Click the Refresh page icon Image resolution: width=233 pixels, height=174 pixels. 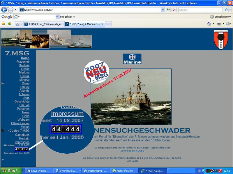(168, 10)
